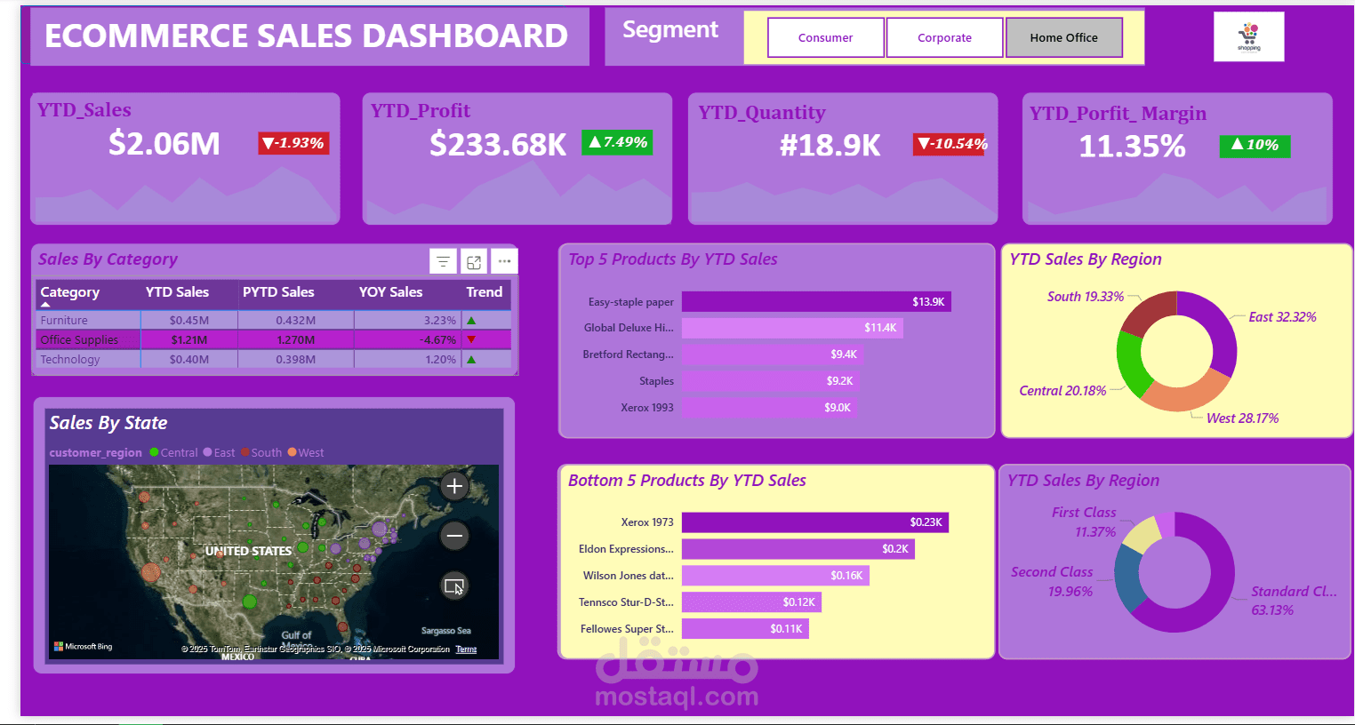This screenshot has height=725, width=1355.
Task: Zoom in on the Sales By State map
Action: tap(453, 486)
